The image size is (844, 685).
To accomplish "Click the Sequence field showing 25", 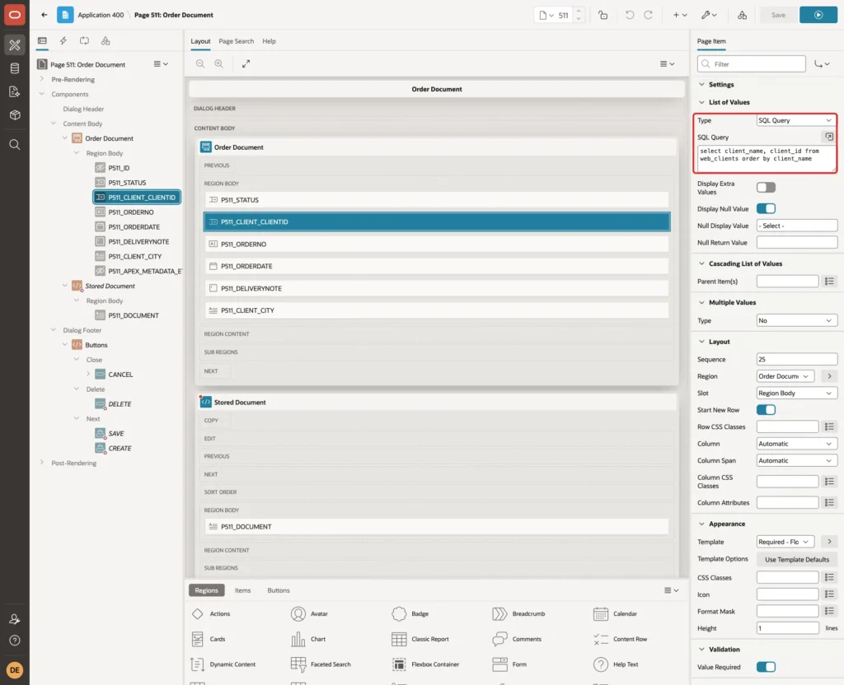I will (797, 359).
